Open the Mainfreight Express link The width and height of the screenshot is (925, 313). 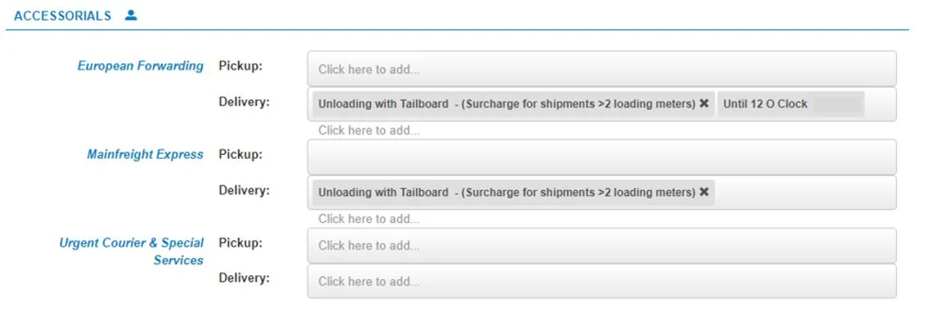click(x=145, y=154)
